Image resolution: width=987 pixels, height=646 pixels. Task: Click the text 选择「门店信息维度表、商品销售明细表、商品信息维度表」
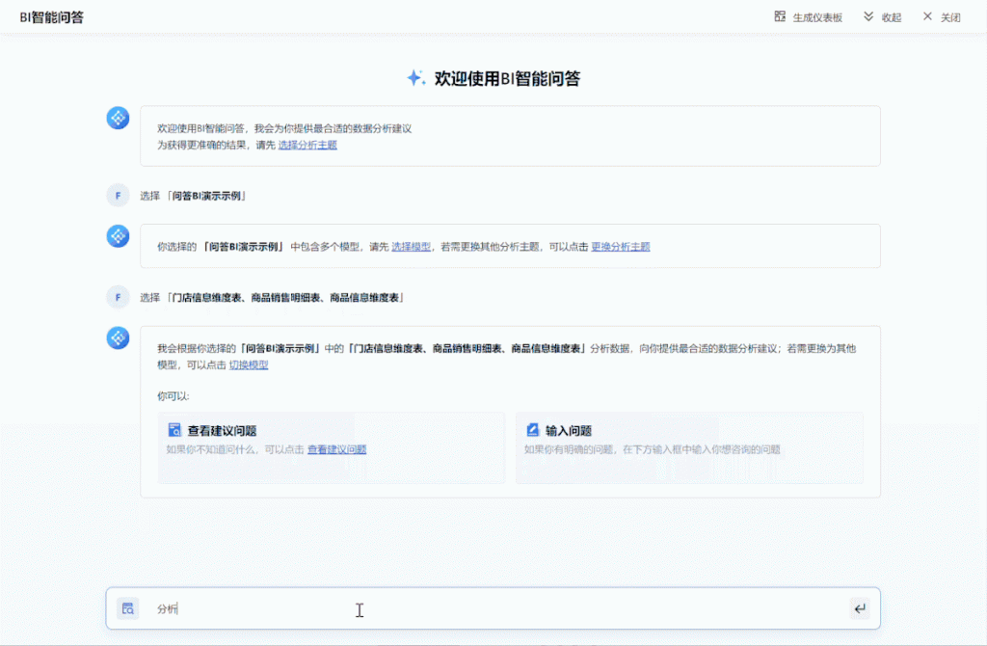[273, 298]
